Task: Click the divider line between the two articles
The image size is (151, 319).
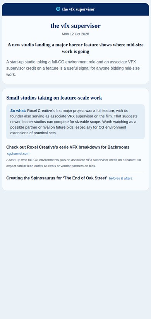Action: pos(75,172)
